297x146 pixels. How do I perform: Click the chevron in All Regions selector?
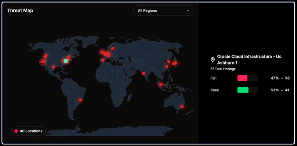coord(188,11)
